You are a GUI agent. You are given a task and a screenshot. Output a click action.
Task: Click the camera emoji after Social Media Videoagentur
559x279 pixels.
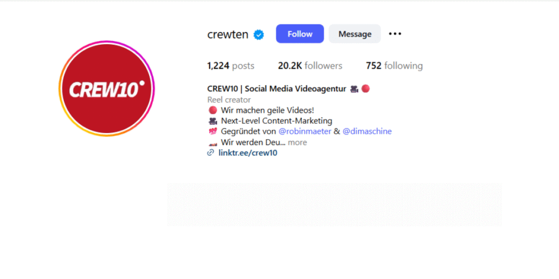tap(354, 89)
